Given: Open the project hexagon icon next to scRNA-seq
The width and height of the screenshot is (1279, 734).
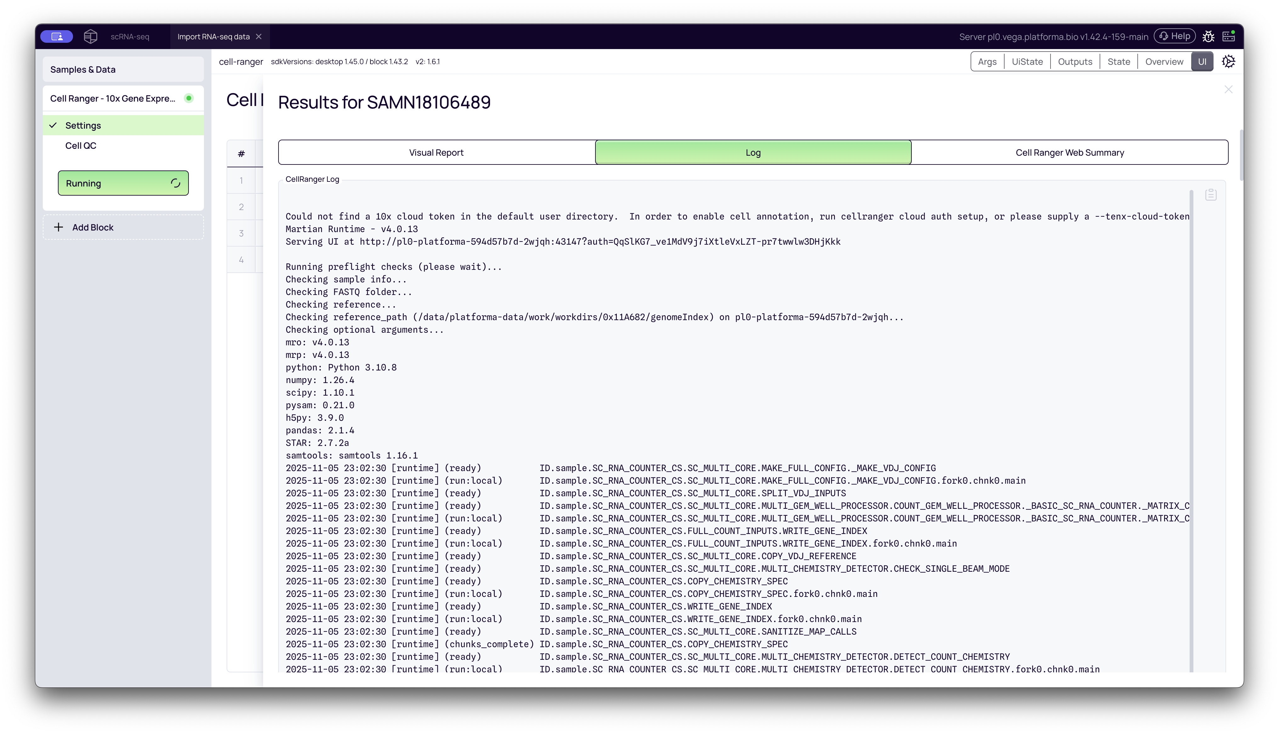Looking at the screenshot, I should [x=91, y=36].
